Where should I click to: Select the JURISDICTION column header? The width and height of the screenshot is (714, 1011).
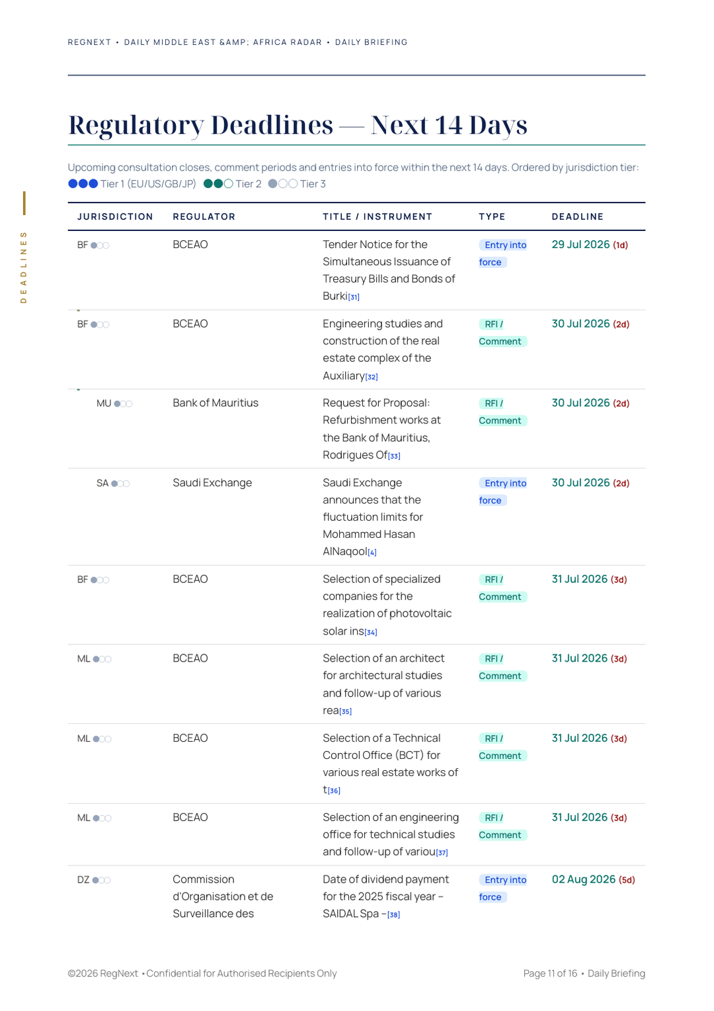[x=115, y=217]
